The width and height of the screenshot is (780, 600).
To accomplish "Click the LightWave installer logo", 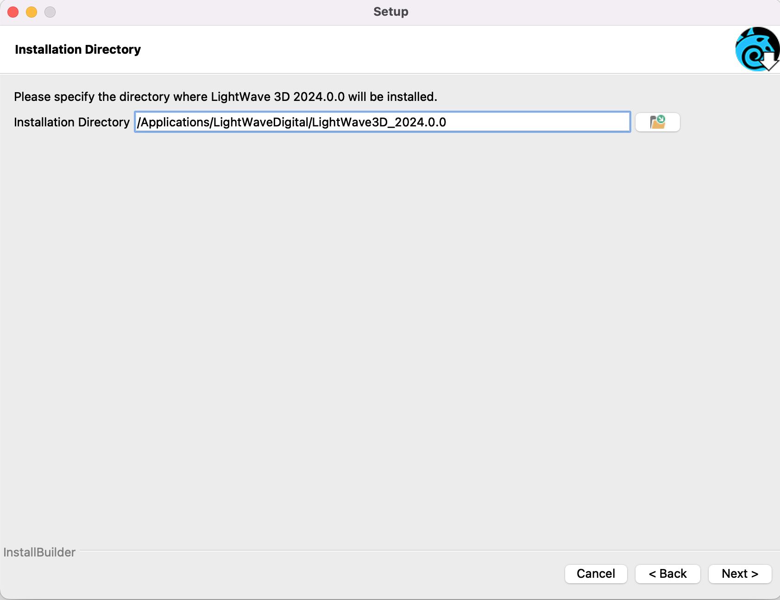I will [x=757, y=49].
